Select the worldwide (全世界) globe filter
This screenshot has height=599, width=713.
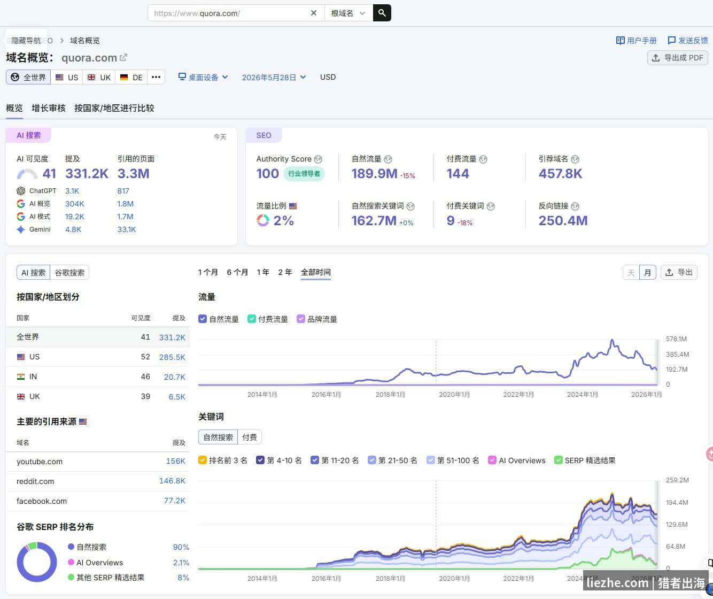click(x=28, y=77)
